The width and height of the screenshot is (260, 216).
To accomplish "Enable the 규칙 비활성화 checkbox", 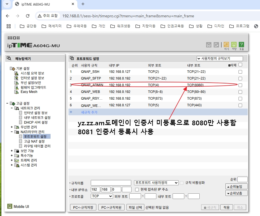I will (181, 183).
